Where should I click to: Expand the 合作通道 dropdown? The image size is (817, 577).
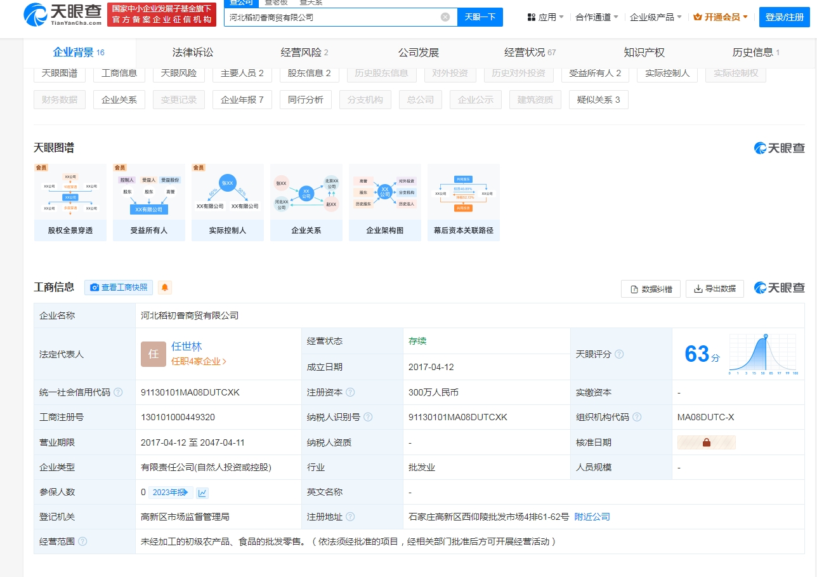596,17
